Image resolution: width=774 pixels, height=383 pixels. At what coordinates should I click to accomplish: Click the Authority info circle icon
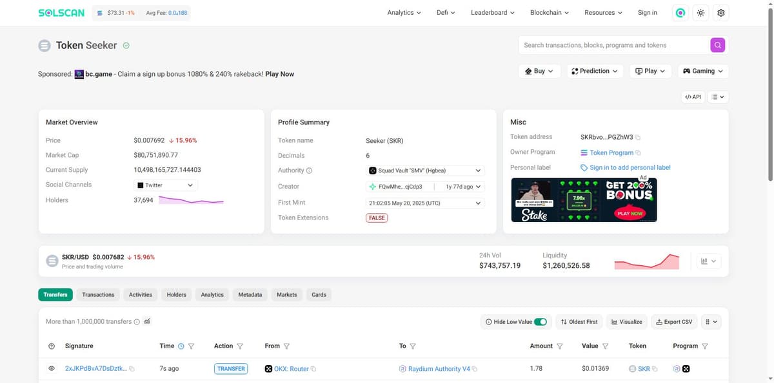pos(309,171)
